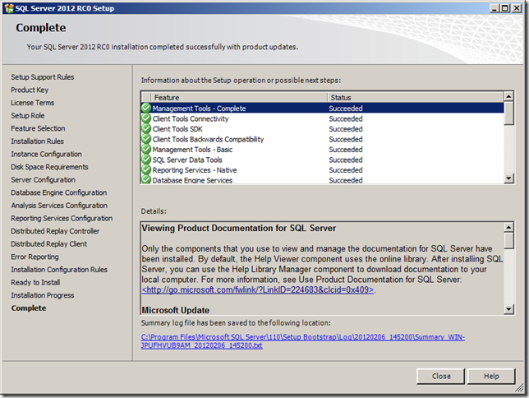Image resolution: width=529 pixels, height=398 pixels.
Task: Select the SQL Server Data Tools row
Action: tap(323, 160)
